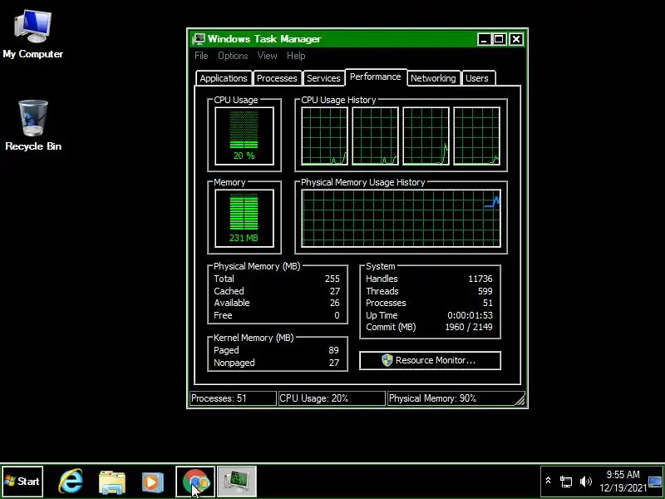Viewport: 665px width, 499px height.
Task: Click the Start button
Action: (x=22, y=482)
